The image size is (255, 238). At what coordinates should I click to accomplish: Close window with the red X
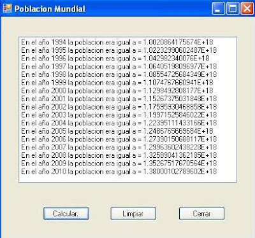(247, 8)
